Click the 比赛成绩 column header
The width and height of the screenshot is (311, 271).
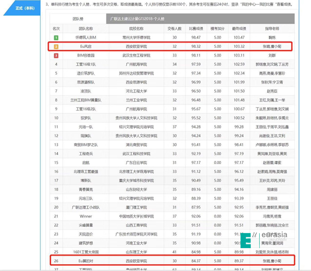pos(195,30)
